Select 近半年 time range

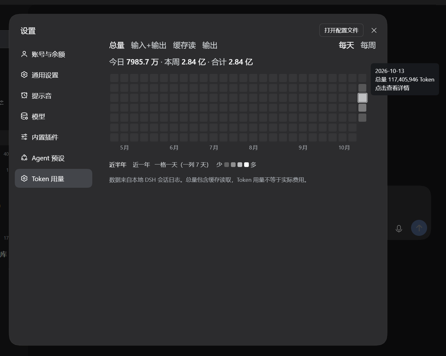pos(118,164)
